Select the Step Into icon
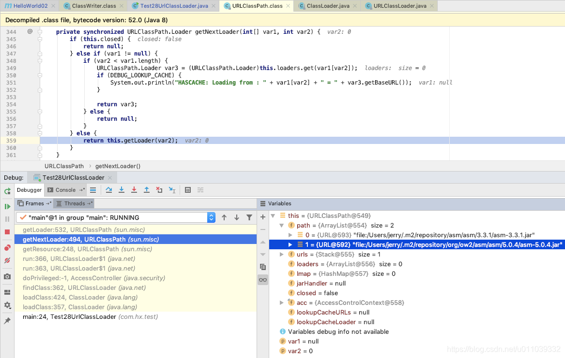The image size is (565, 358). click(121, 190)
